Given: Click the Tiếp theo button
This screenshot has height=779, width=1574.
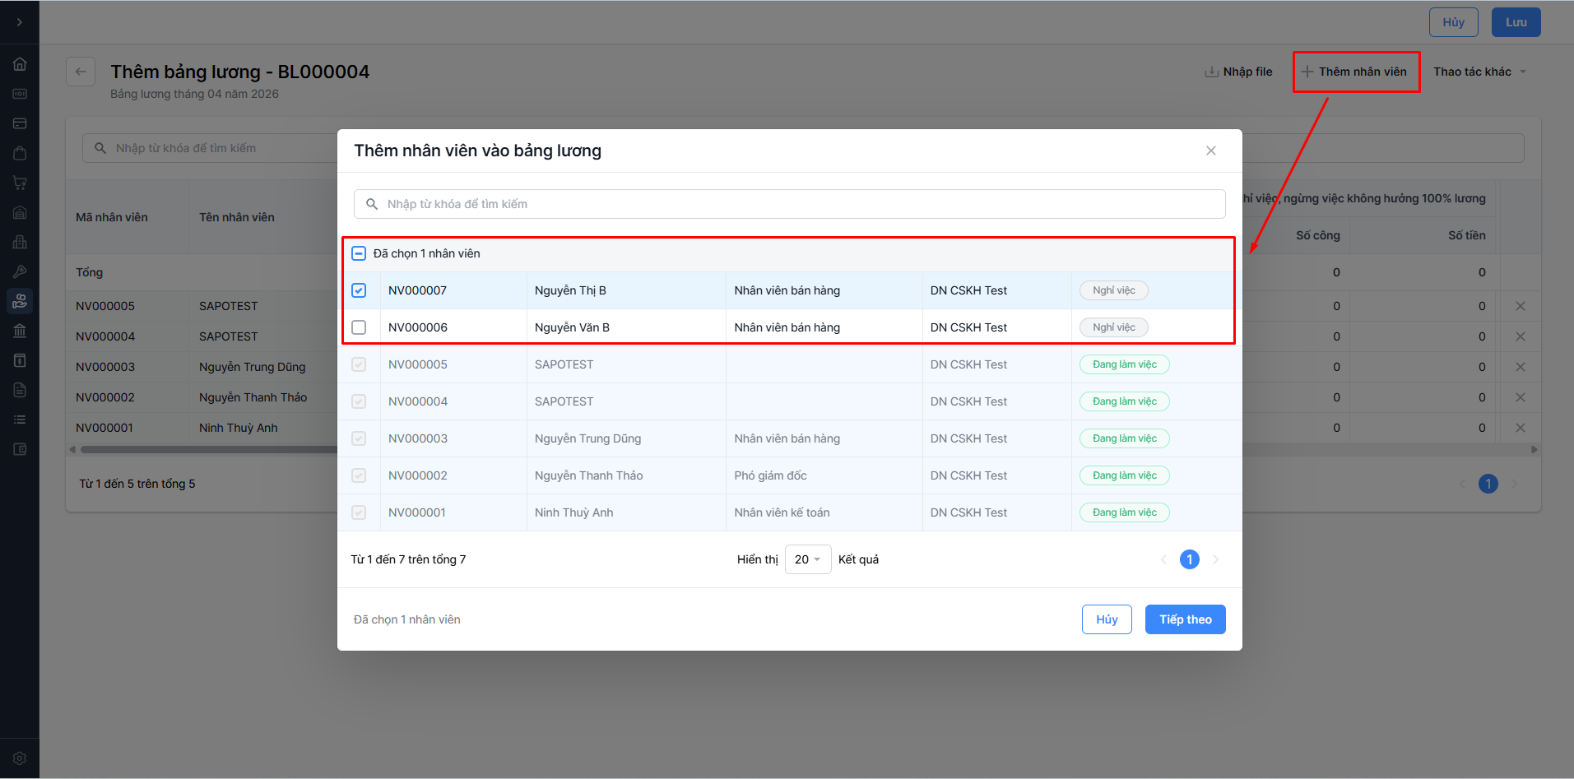Looking at the screenshot, I should coord(1185,619).
